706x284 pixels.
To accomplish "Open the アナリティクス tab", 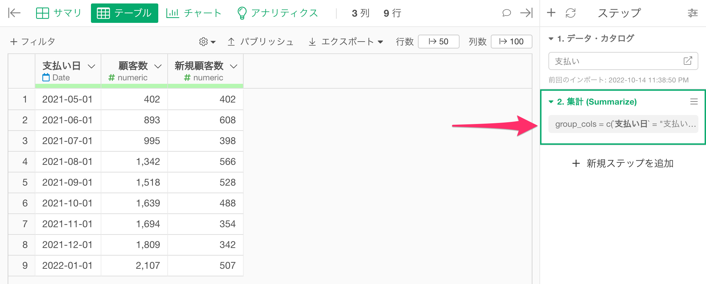I will coord(277,13).
